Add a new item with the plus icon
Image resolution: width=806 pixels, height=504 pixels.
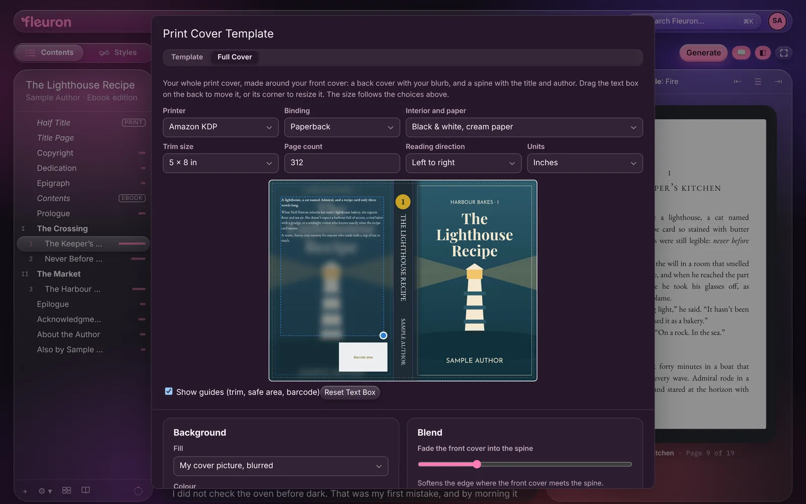(x=25, y=491)
